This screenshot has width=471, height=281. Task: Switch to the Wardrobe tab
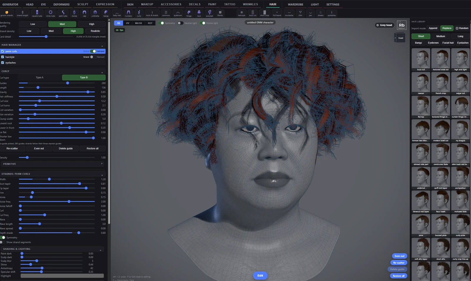(295, 4)
